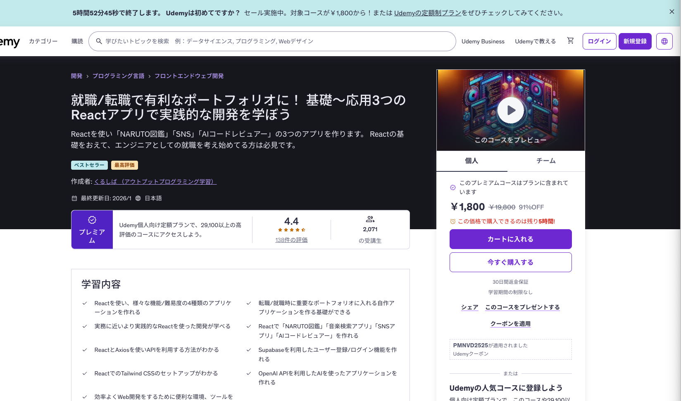
Task: Switch to the チーム tab
Action: (546, 161)
